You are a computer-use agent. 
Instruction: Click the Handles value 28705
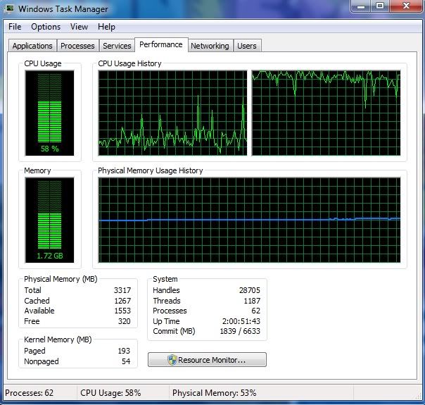pyautogui.click(x=250, y=290)
